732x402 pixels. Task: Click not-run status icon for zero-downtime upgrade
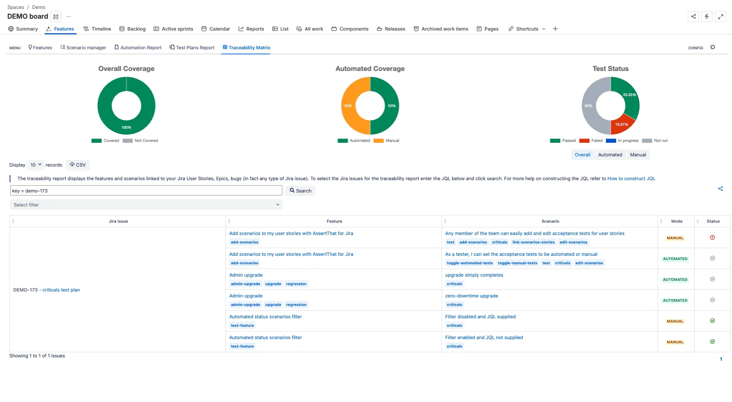(x=712, y=300)
